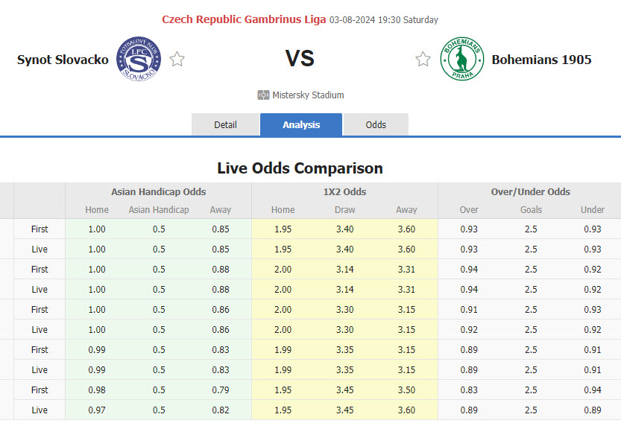Screen dimensions: 621x426
Task: Open Czech Republic Gambrinus Liga link
Action: pos(244,19)
